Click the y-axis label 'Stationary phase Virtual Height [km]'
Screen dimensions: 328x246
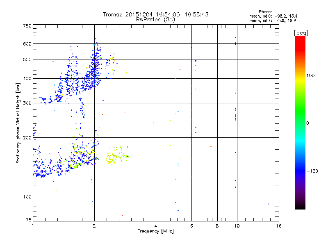[x=18, y=123]
